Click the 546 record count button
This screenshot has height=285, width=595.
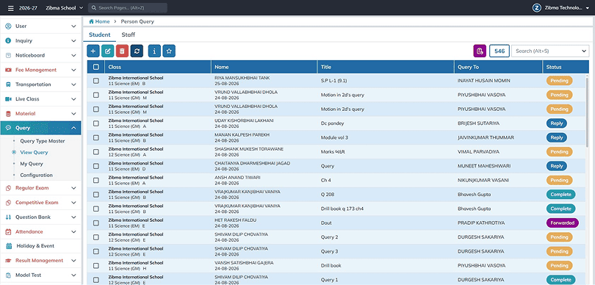[500, 51]
